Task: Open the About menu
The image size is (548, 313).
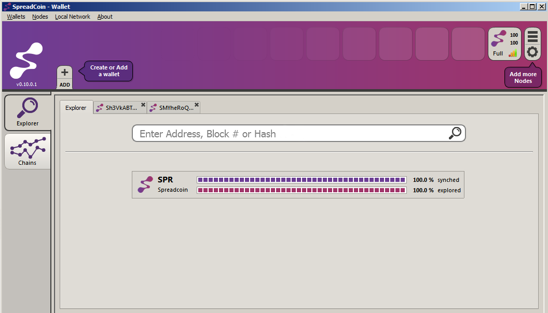Action: click(x=105, y=17)
